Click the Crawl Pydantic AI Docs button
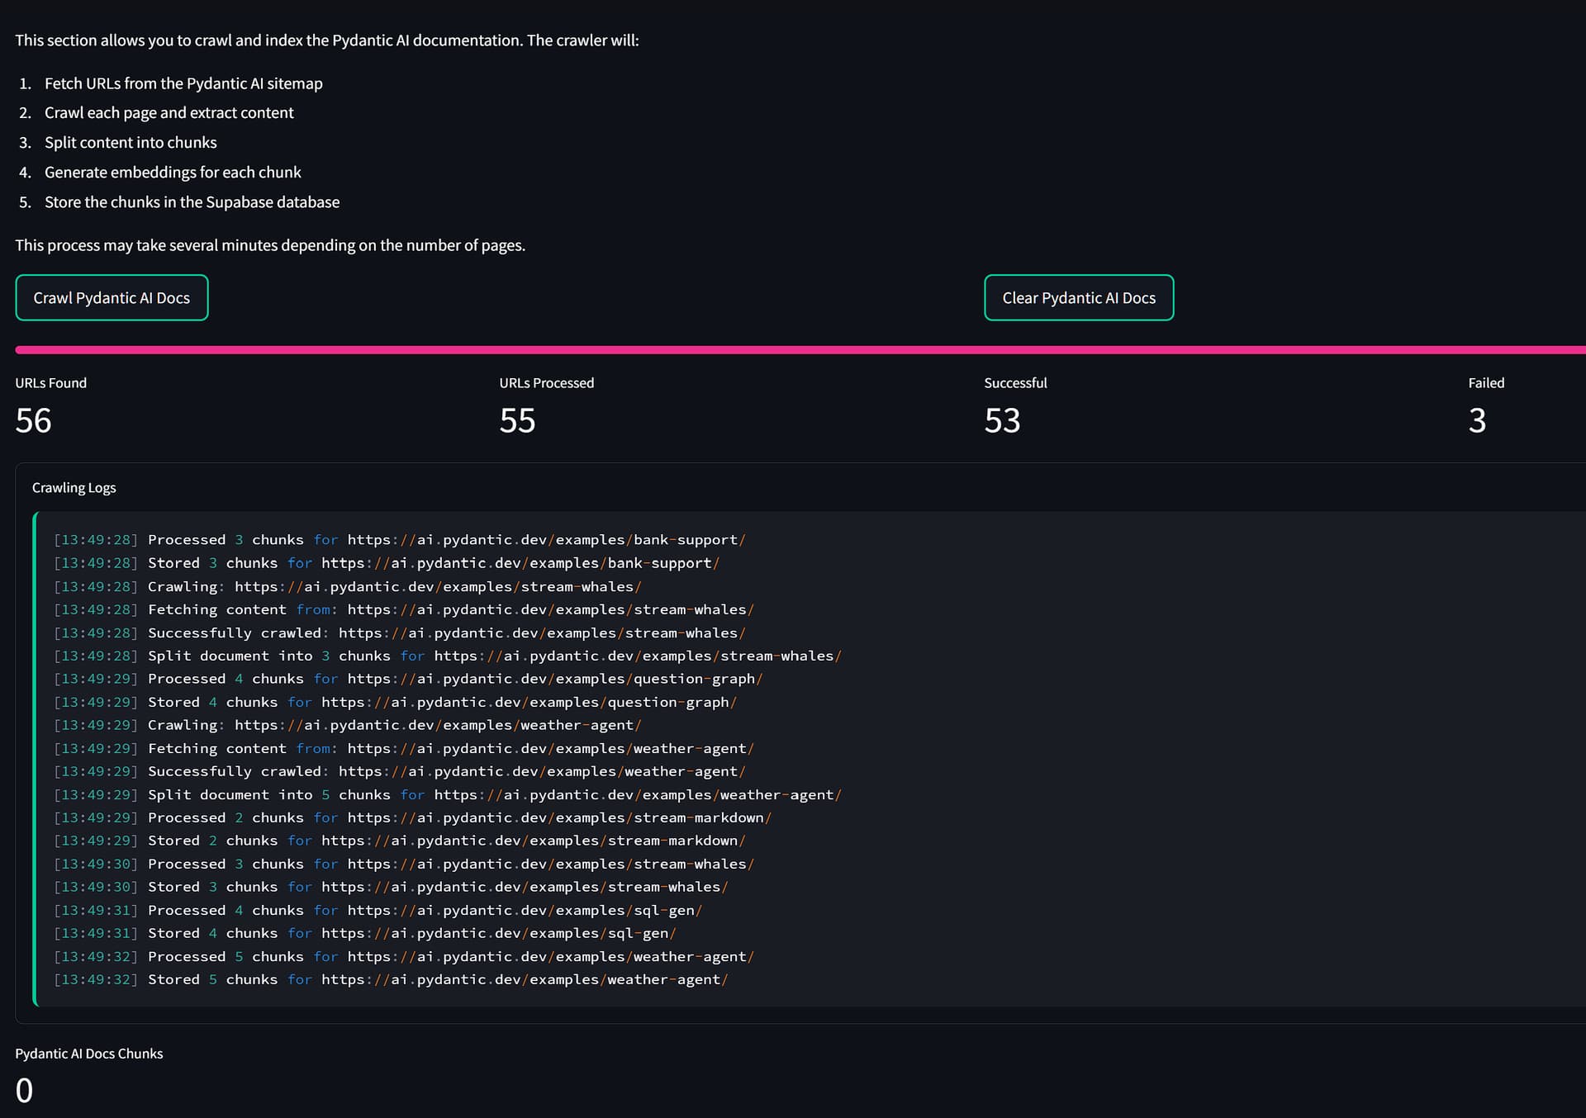 [x=112, y=298]
